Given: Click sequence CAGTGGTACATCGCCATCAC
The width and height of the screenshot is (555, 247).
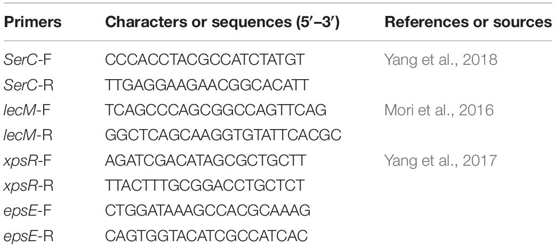Looking at the screenshot, I should click(206, 236).
